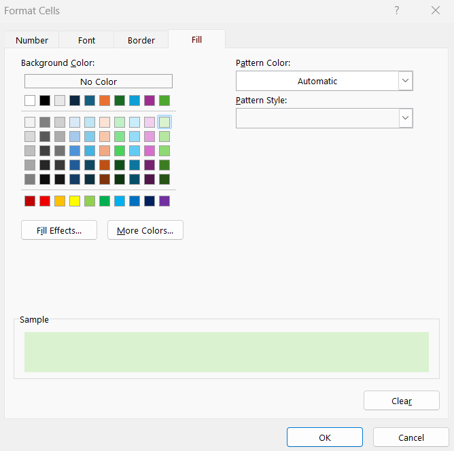
Task: Pick the black theme color swatch
Action: point(45,101)
